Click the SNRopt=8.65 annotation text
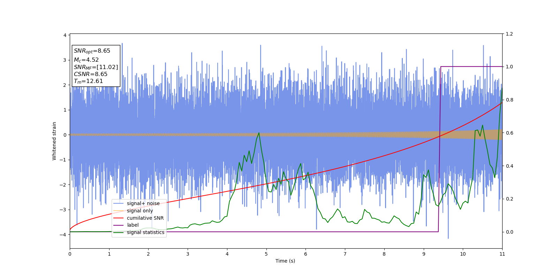This screenshot has width=558, height=279. click(x=92, y=51)
